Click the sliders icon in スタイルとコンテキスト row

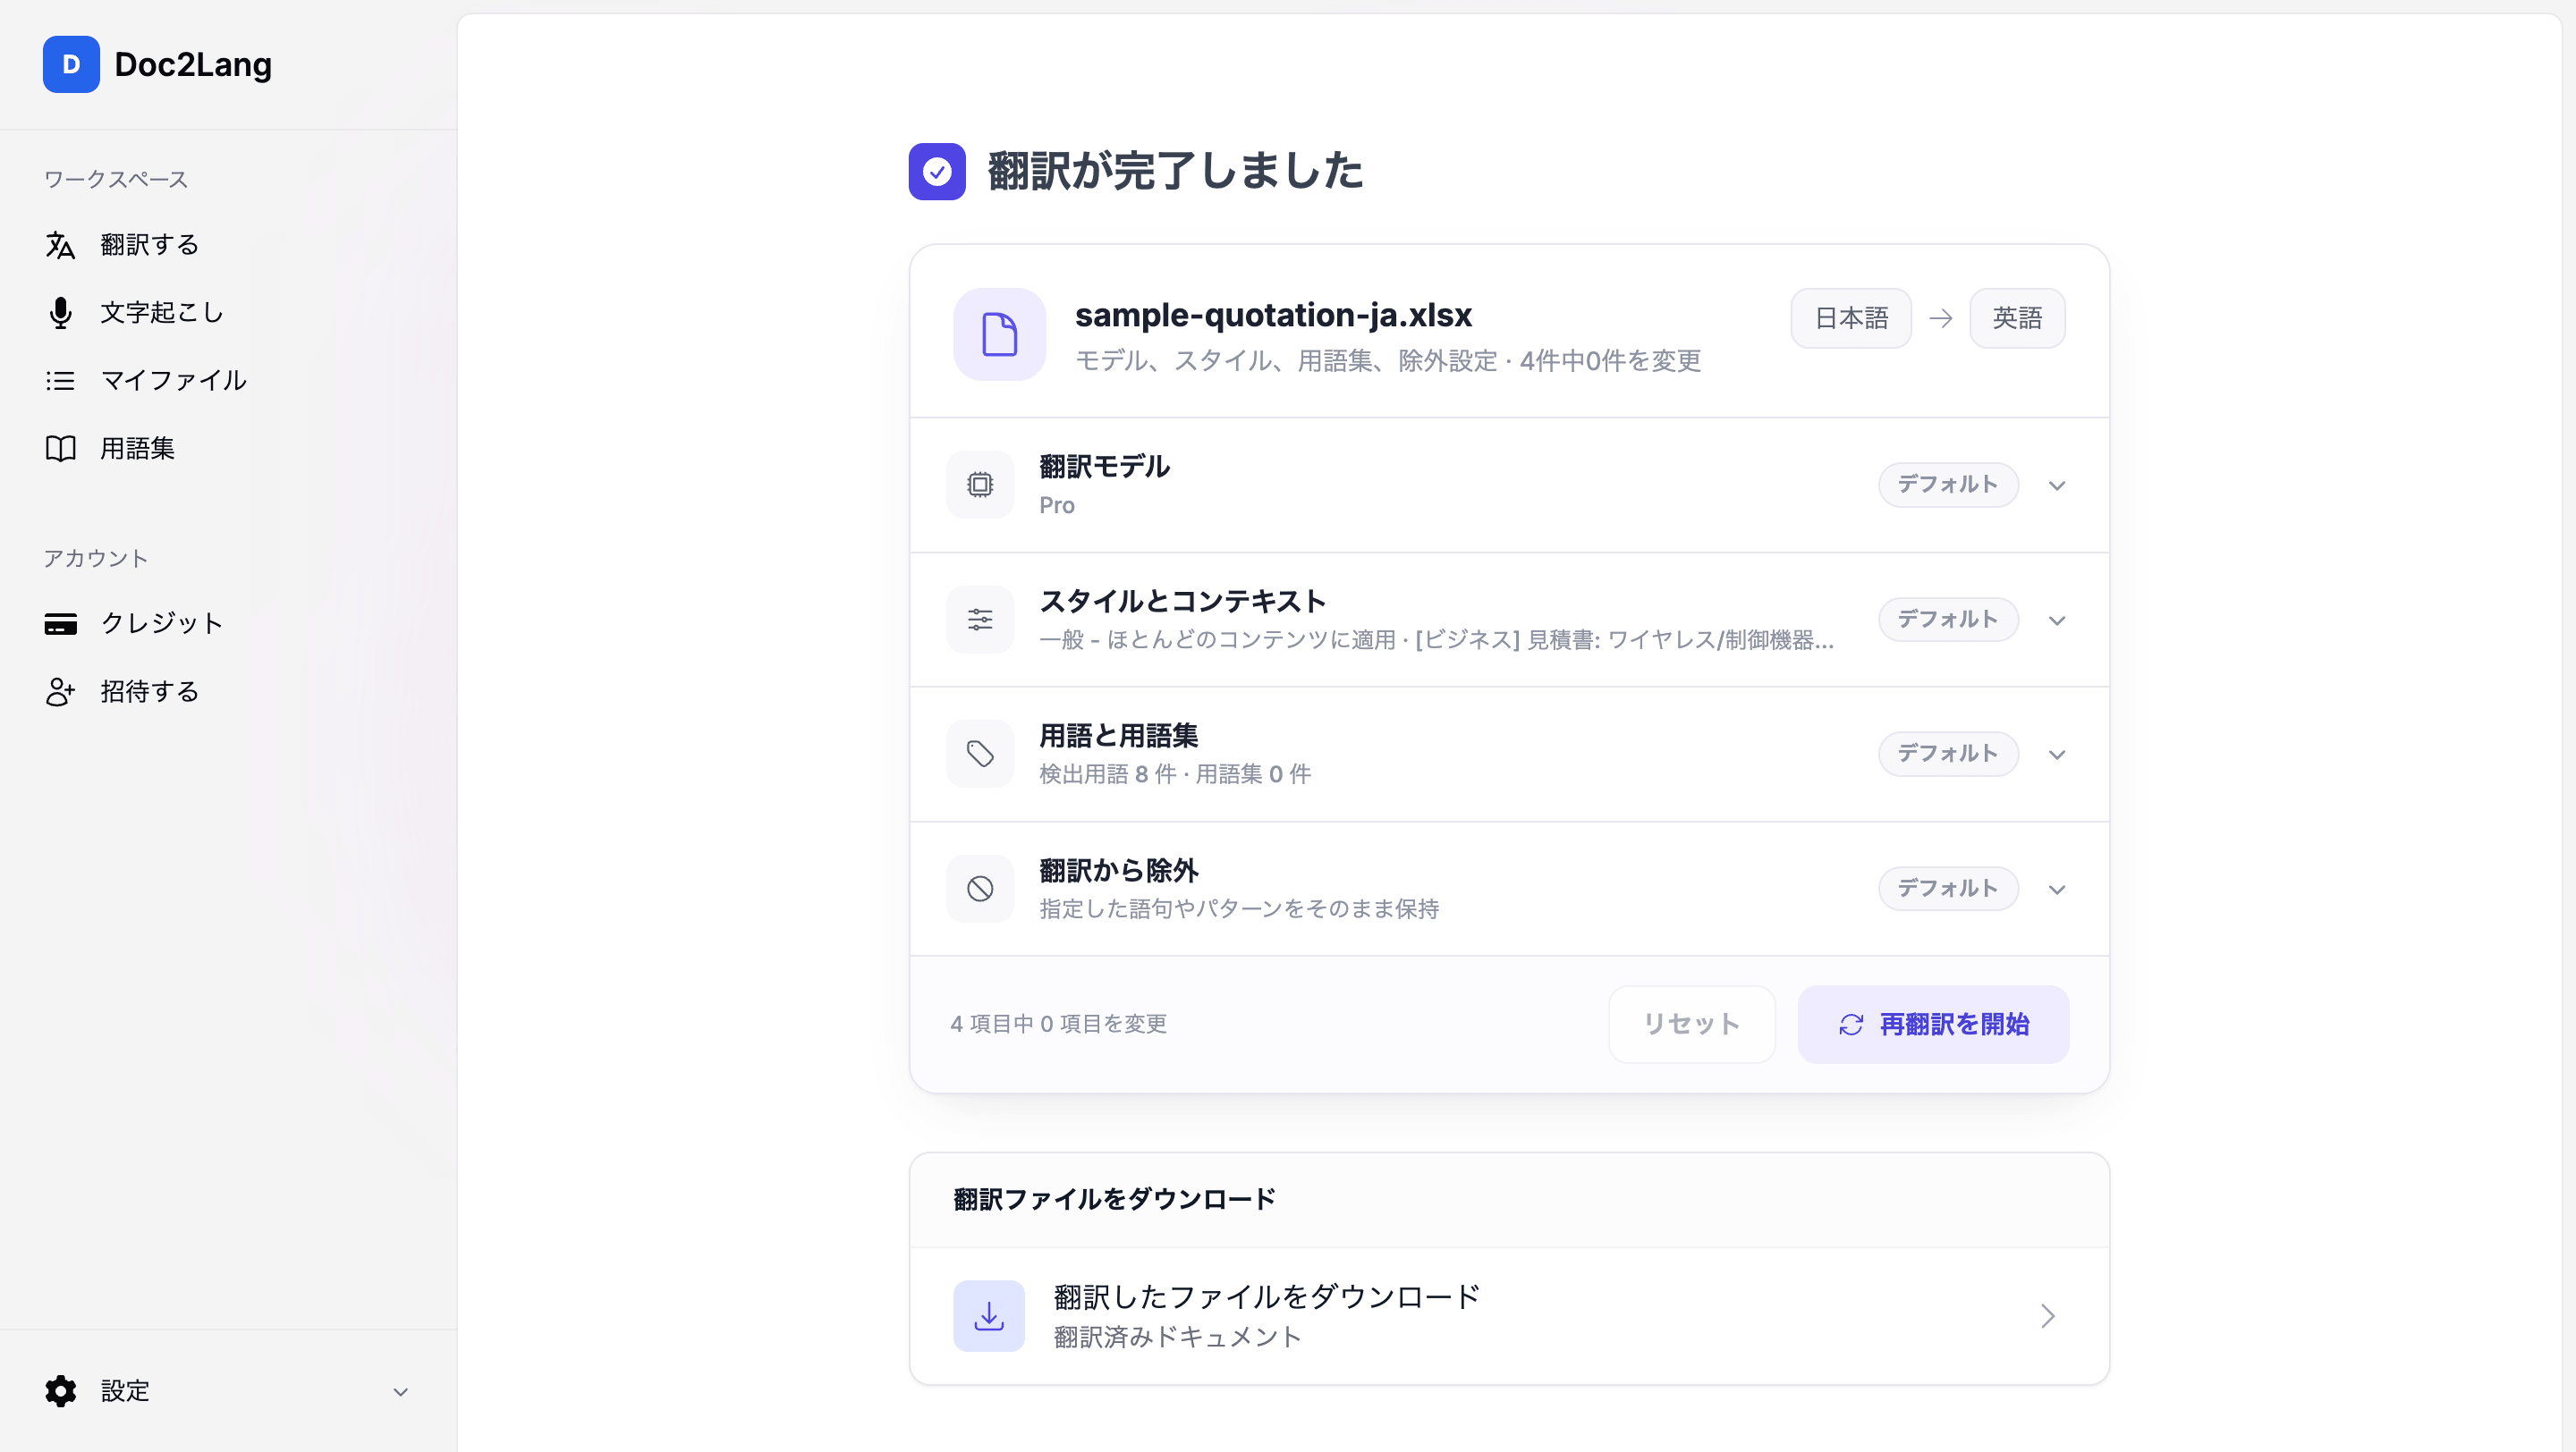(x=980, y=620)
